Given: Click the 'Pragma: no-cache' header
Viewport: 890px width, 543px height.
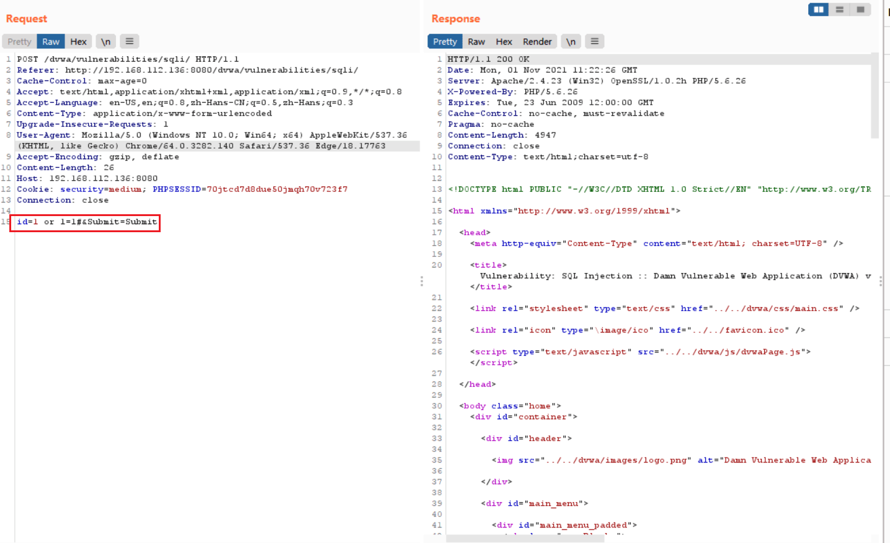Looking at the screenshot, I should (x=491, y=124).
